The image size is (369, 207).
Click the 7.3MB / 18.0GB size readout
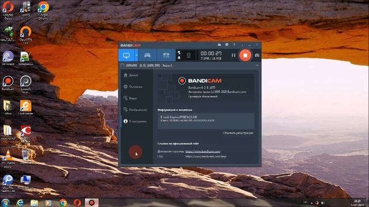[x=211, y=58]
